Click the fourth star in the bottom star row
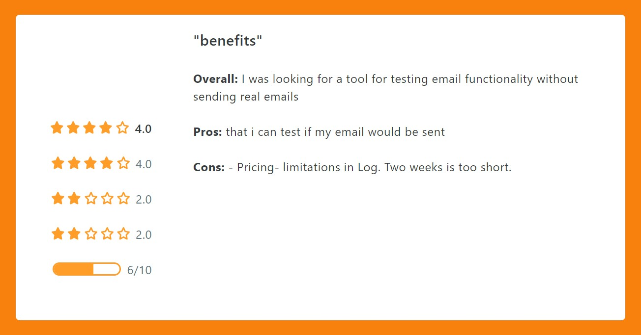 click(x=107, y=234)
